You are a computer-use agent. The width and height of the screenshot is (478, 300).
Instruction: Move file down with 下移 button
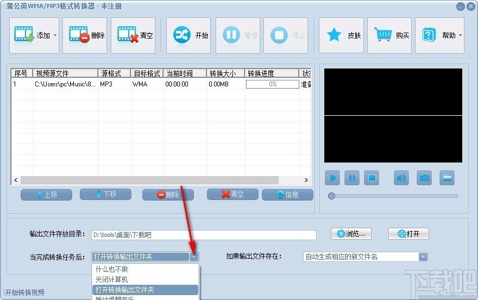[x=105, y=194]
